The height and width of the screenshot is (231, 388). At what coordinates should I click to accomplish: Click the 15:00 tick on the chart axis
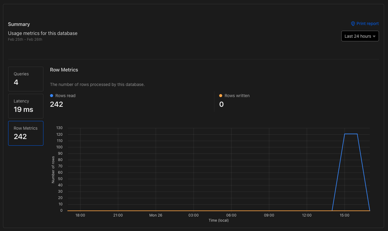345,215
